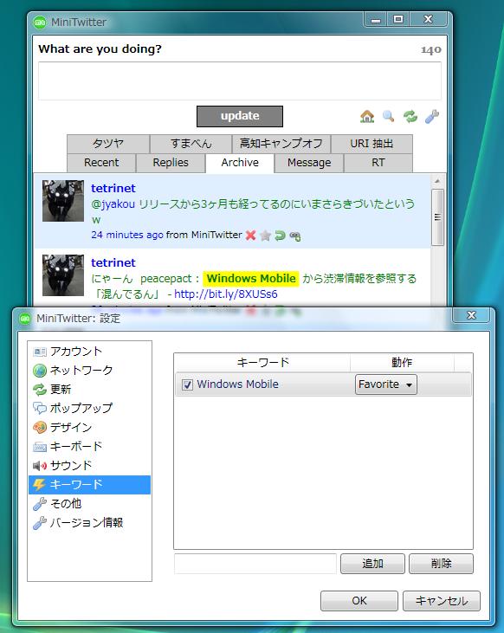Open the 高知キャンプオフ tab

click(281, 144)
